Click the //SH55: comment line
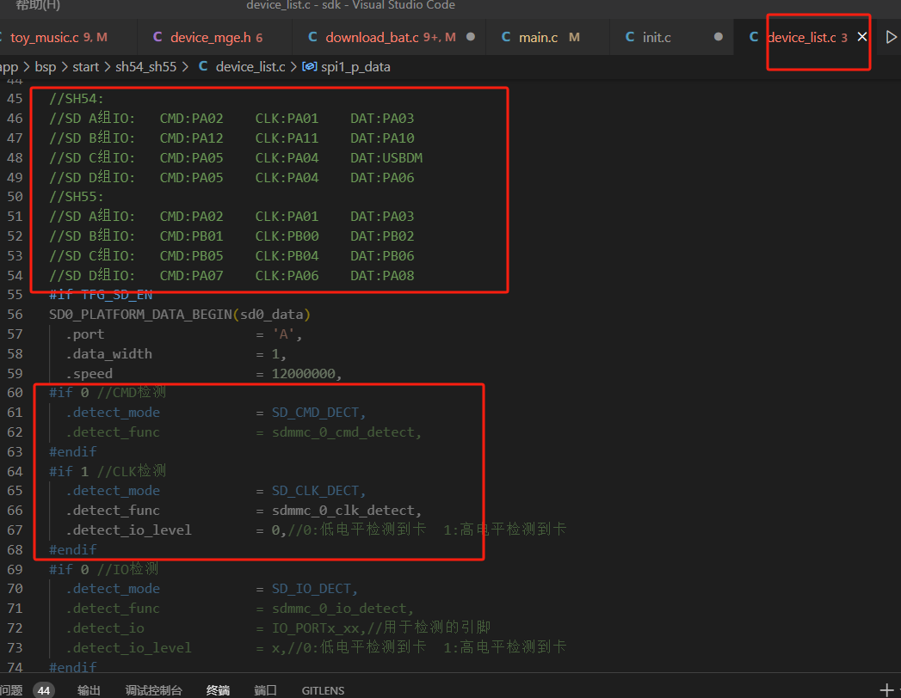 click(77, 197)
